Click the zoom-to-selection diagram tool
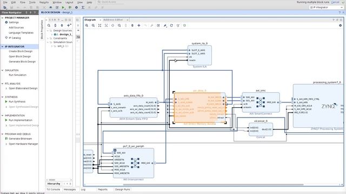 point(106,25)
